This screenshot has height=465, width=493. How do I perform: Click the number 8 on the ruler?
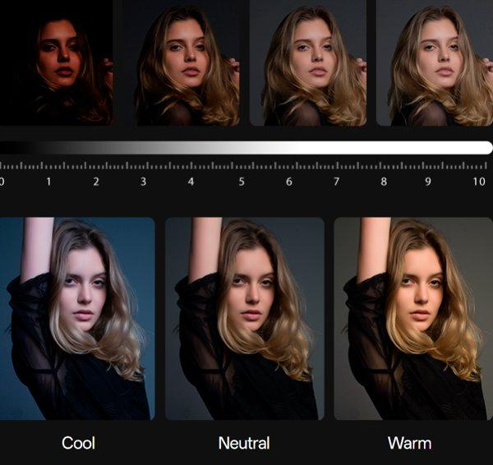click(x=384, y=182)
